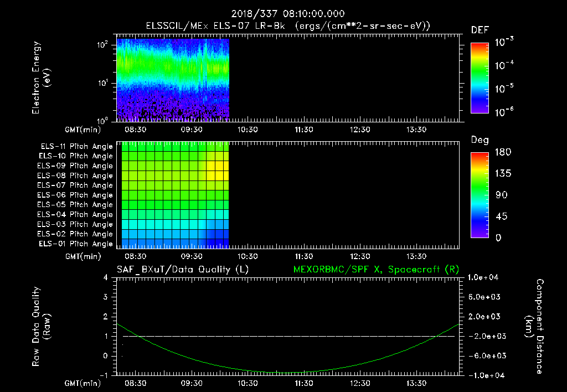Screen dimensions: 567x392
Task: Click the DEF label above the color scale
Action: (480, 30)
